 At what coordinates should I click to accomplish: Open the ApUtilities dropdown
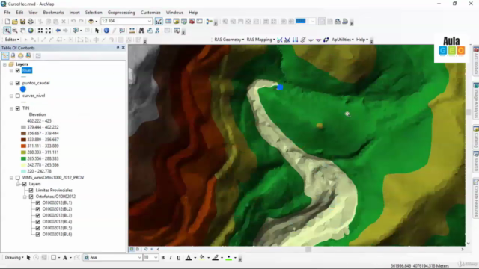(343, 40)
